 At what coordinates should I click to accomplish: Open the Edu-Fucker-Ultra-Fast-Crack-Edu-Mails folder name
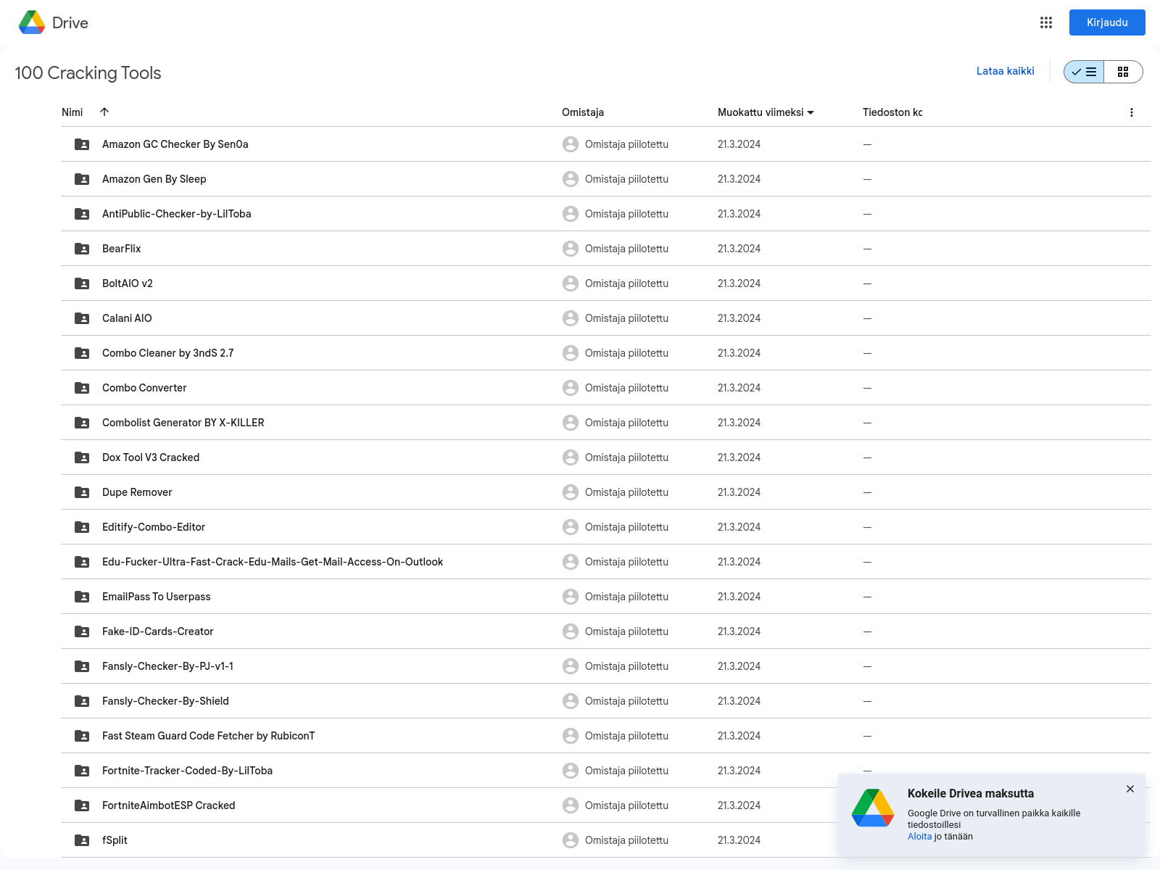coord(273,562)
